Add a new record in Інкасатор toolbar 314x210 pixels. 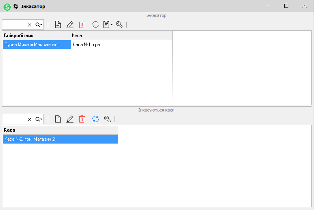[x=58, y=24]
